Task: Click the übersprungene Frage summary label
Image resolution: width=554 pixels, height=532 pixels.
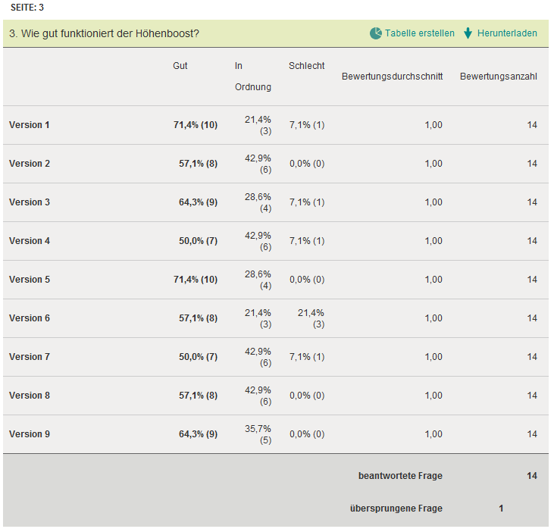Action: click(396, 509)
